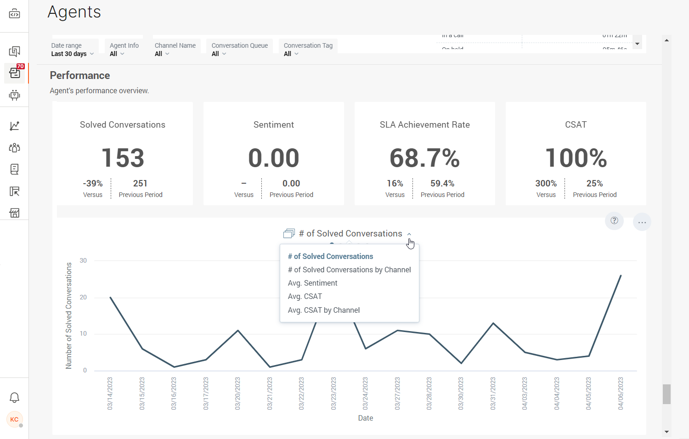689x439 pixels.
Task: Choose Avg. Sentiment in the open menu
Action: tap(312, 283)
